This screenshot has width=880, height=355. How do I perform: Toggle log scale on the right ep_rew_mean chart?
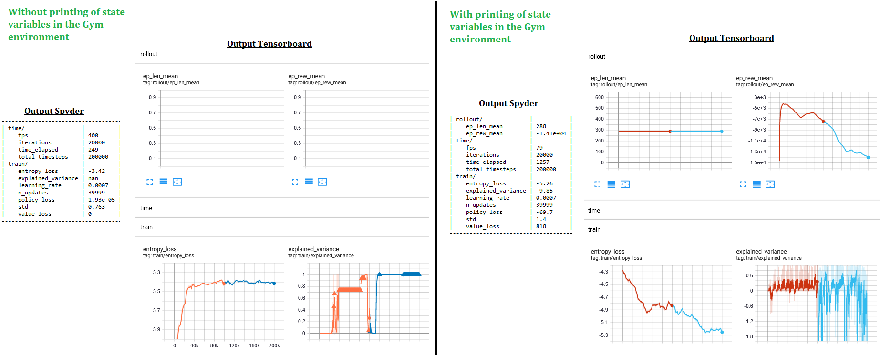tap(756, 184)
